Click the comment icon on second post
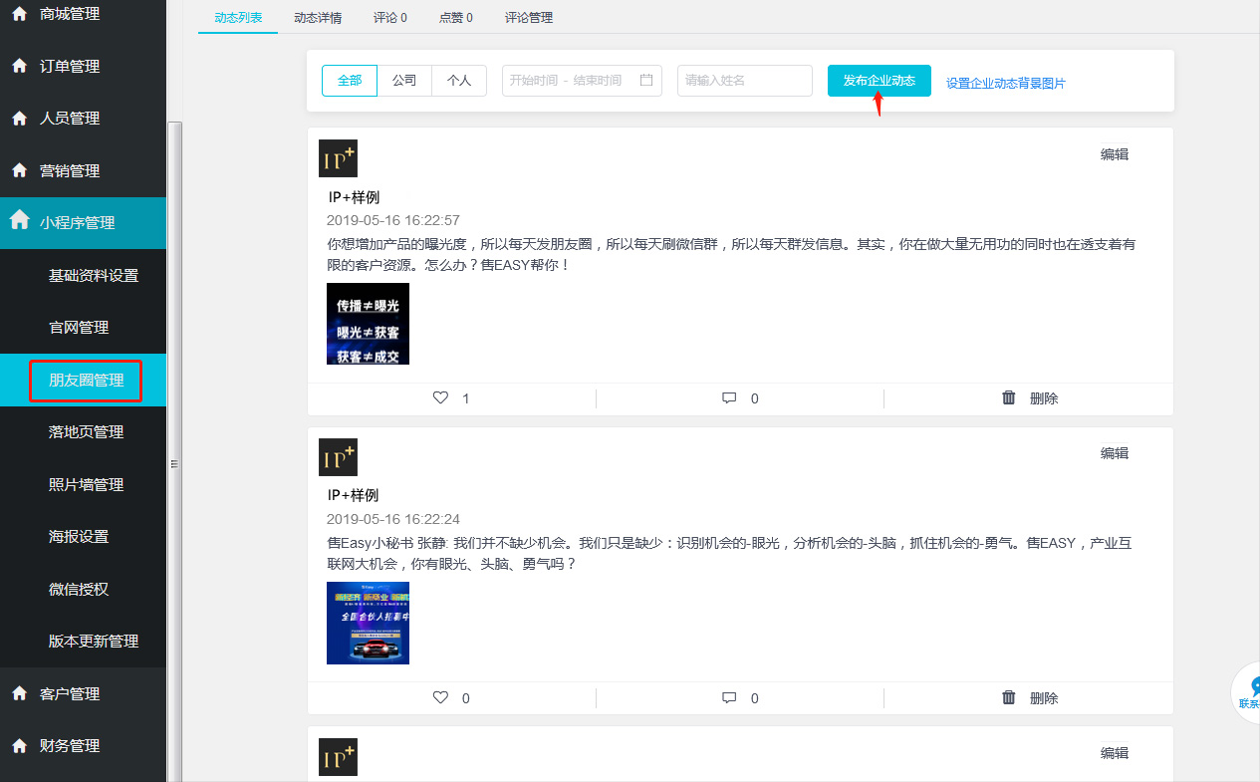The image size is (1260, 782). point(729,697)
